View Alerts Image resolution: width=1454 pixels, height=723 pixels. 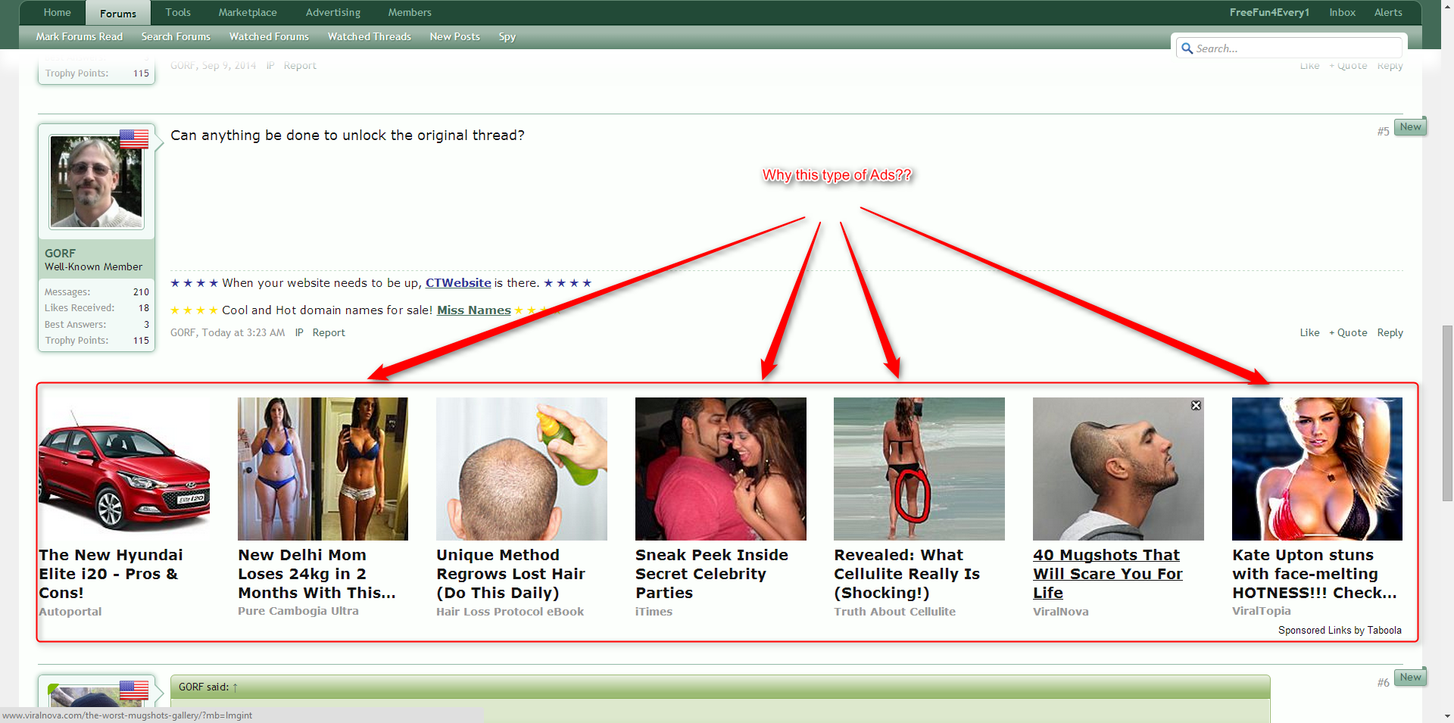(1388, 12)
